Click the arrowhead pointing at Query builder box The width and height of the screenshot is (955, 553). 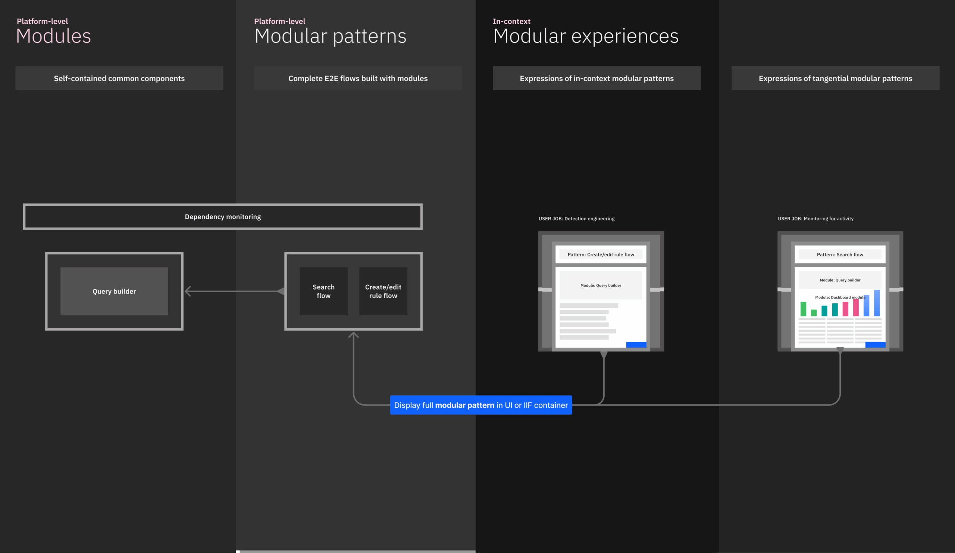click(188, 291)
